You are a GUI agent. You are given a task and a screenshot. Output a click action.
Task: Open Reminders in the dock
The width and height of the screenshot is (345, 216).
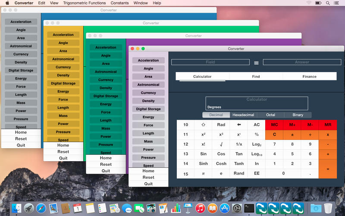tap(102, 208)
